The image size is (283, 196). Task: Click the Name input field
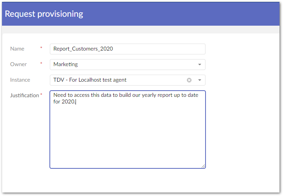click(127, 49)
